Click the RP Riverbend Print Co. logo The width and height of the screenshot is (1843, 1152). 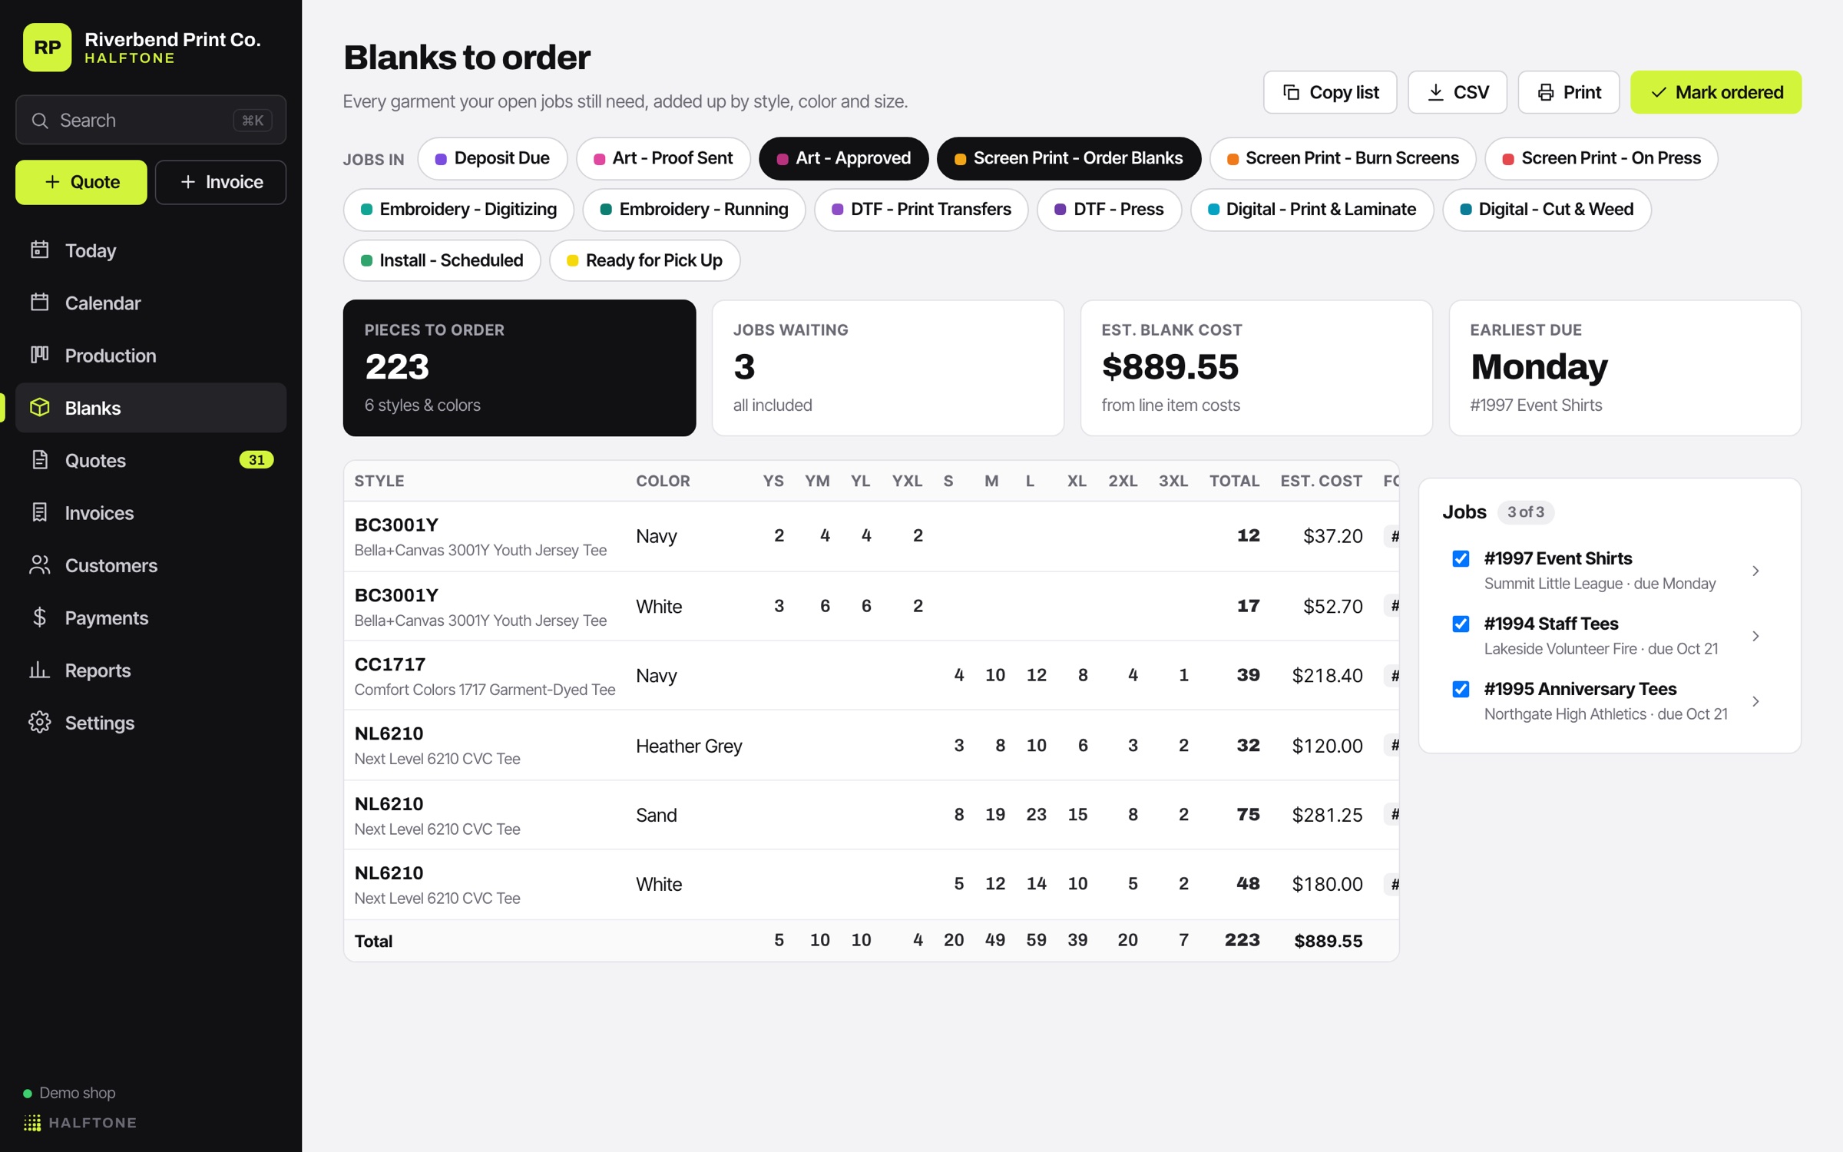pyautogui.click(x=47, y=48)
